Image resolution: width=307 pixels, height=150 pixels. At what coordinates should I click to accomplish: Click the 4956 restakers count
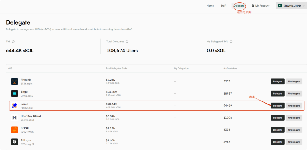click(227, 142)
